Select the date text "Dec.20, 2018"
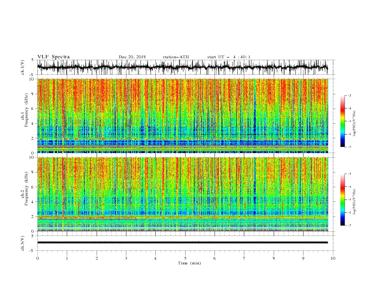This screenshot has width=375, height=290. coord(132,57)
